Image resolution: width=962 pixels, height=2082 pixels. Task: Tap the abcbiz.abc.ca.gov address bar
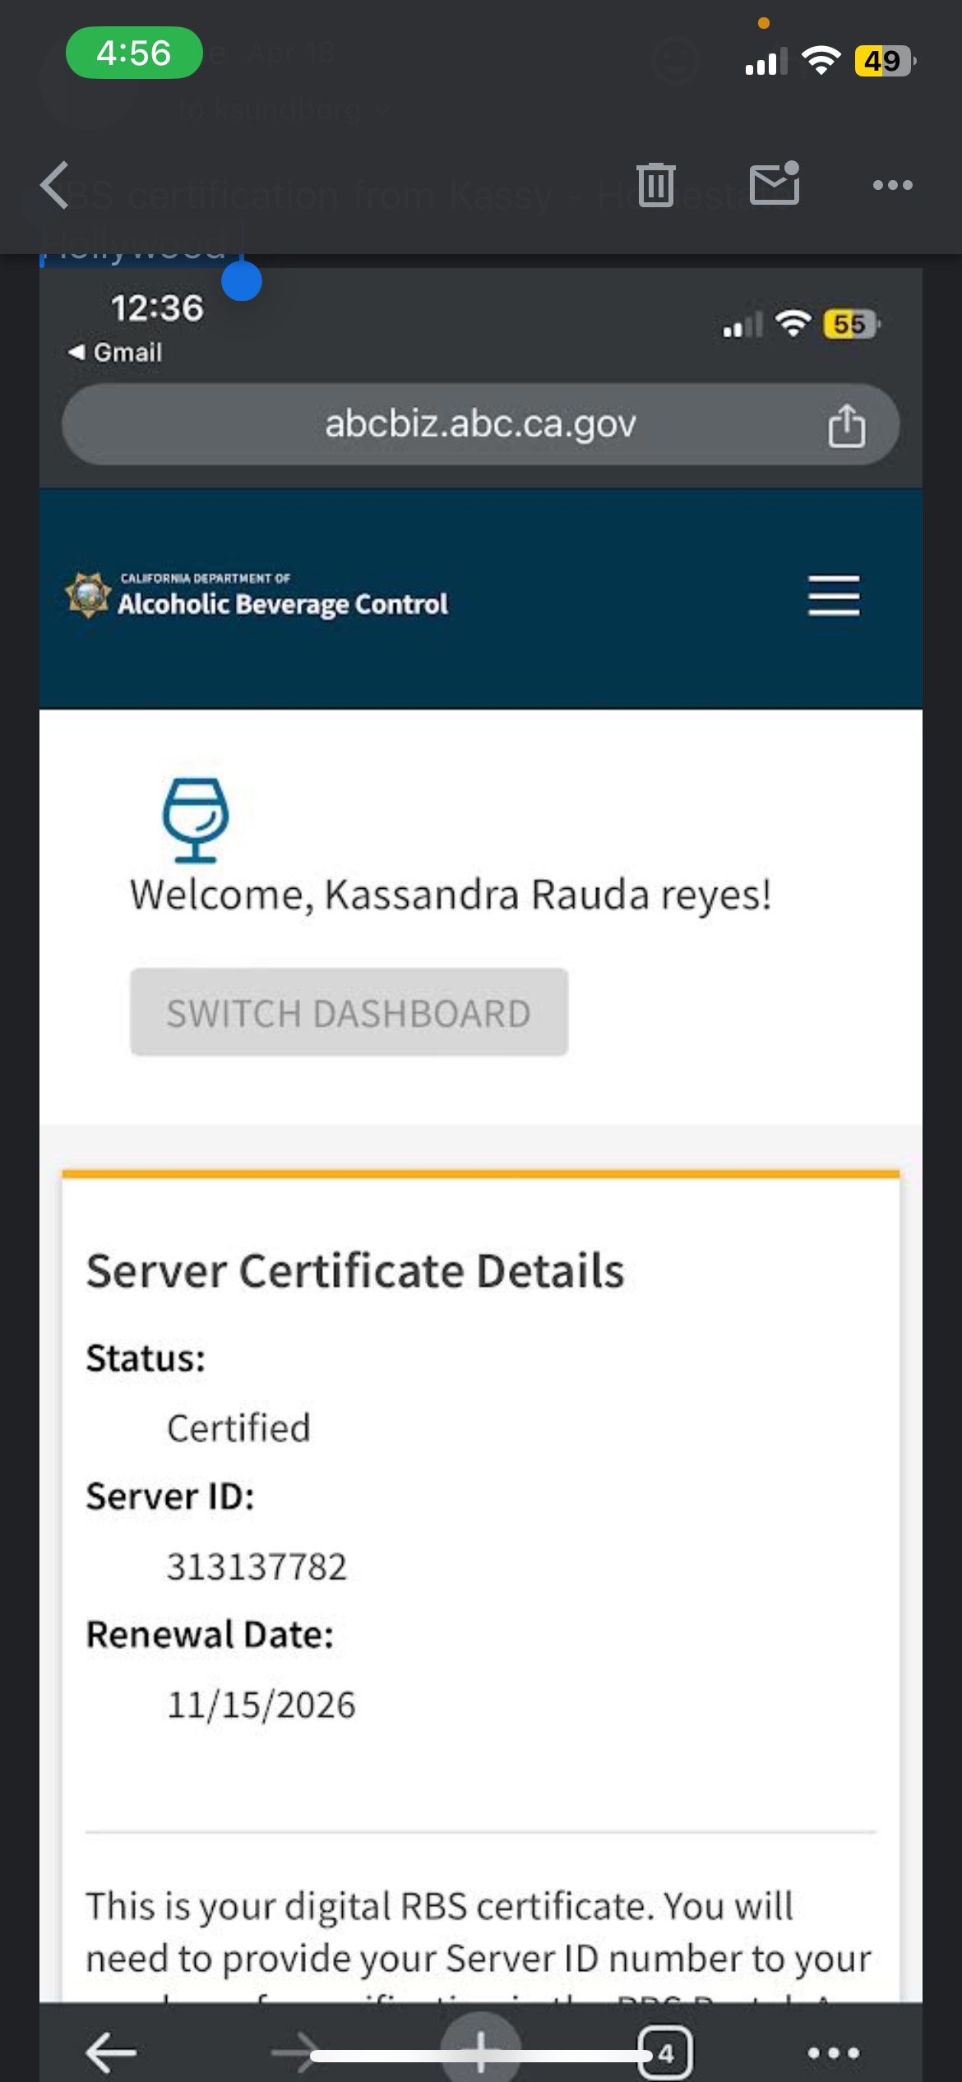(x=480, y=424)
